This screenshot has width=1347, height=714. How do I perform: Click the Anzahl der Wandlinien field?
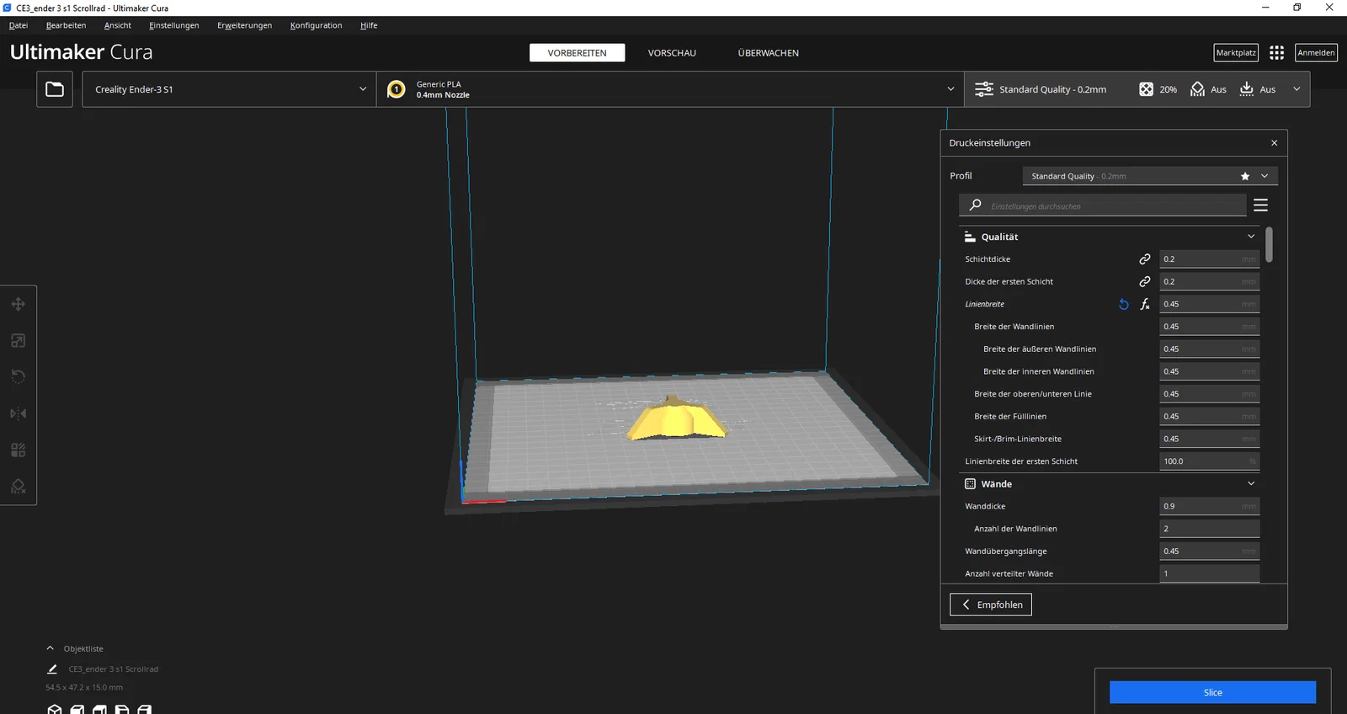1210,529
